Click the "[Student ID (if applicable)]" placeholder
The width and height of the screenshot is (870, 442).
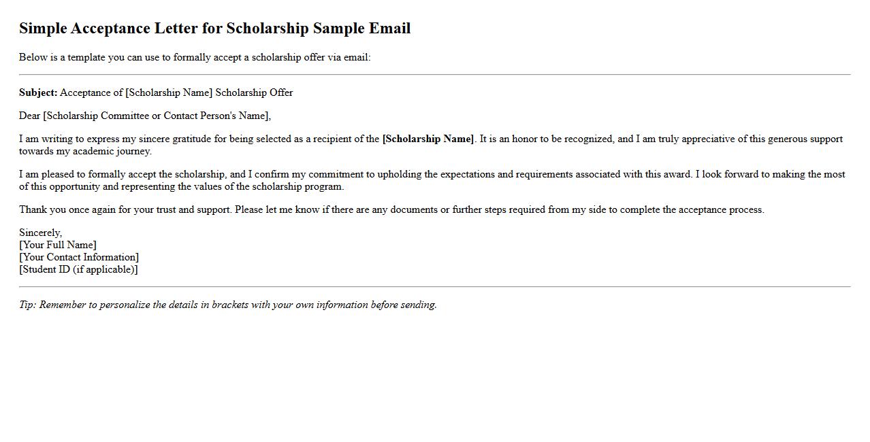[x=78, y=269]
